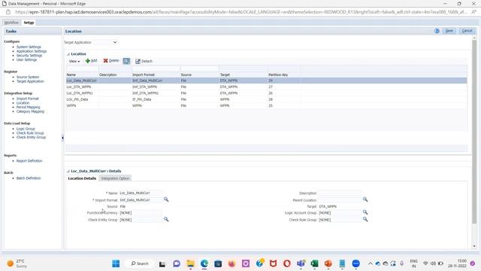
Task: Click the green Add button in Location toolbar
Action: pos(91,61)
